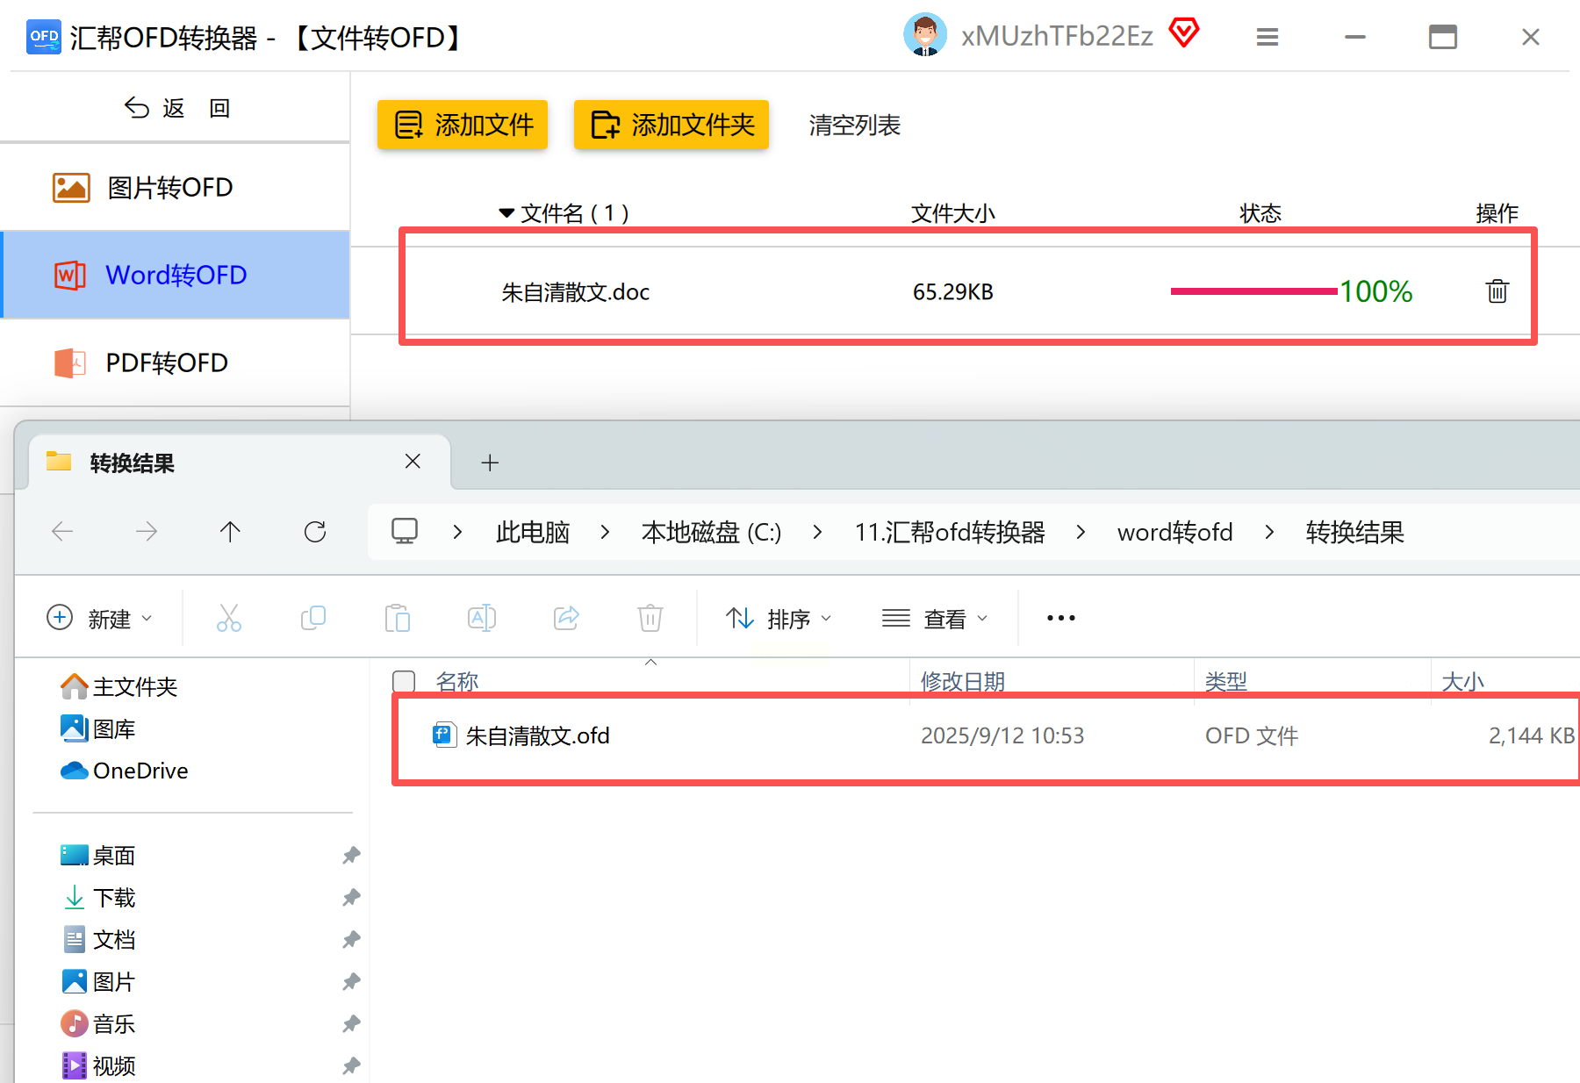This screenshot has height=1083, width=1580.
Task: Go up one folder level
Action: click(x=230, y=531)
